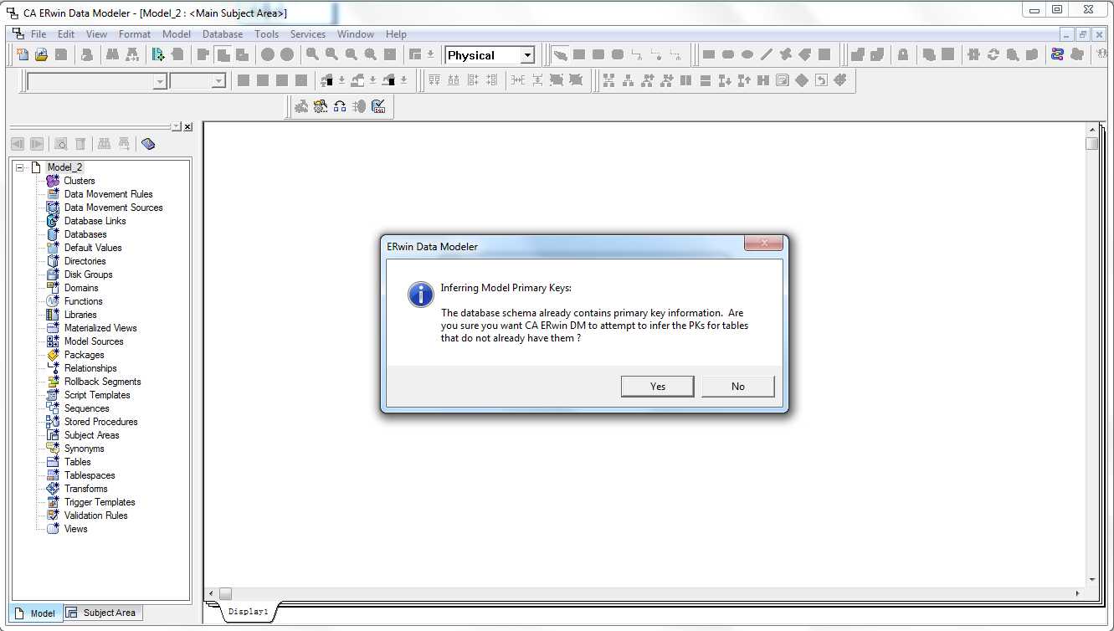The width and height of the screenshot is (1114, 631).
Task: Click the trash delete icon in Model Explorer
Action: click(80, 144)
